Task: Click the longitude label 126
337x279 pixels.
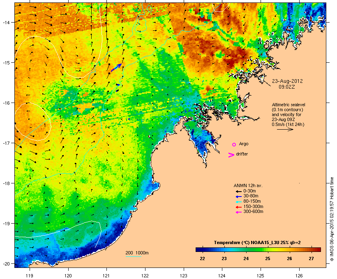Action: (299, 276)
